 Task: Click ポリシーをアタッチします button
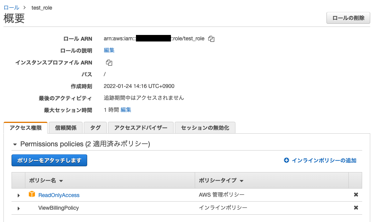(x=49, y=161)
